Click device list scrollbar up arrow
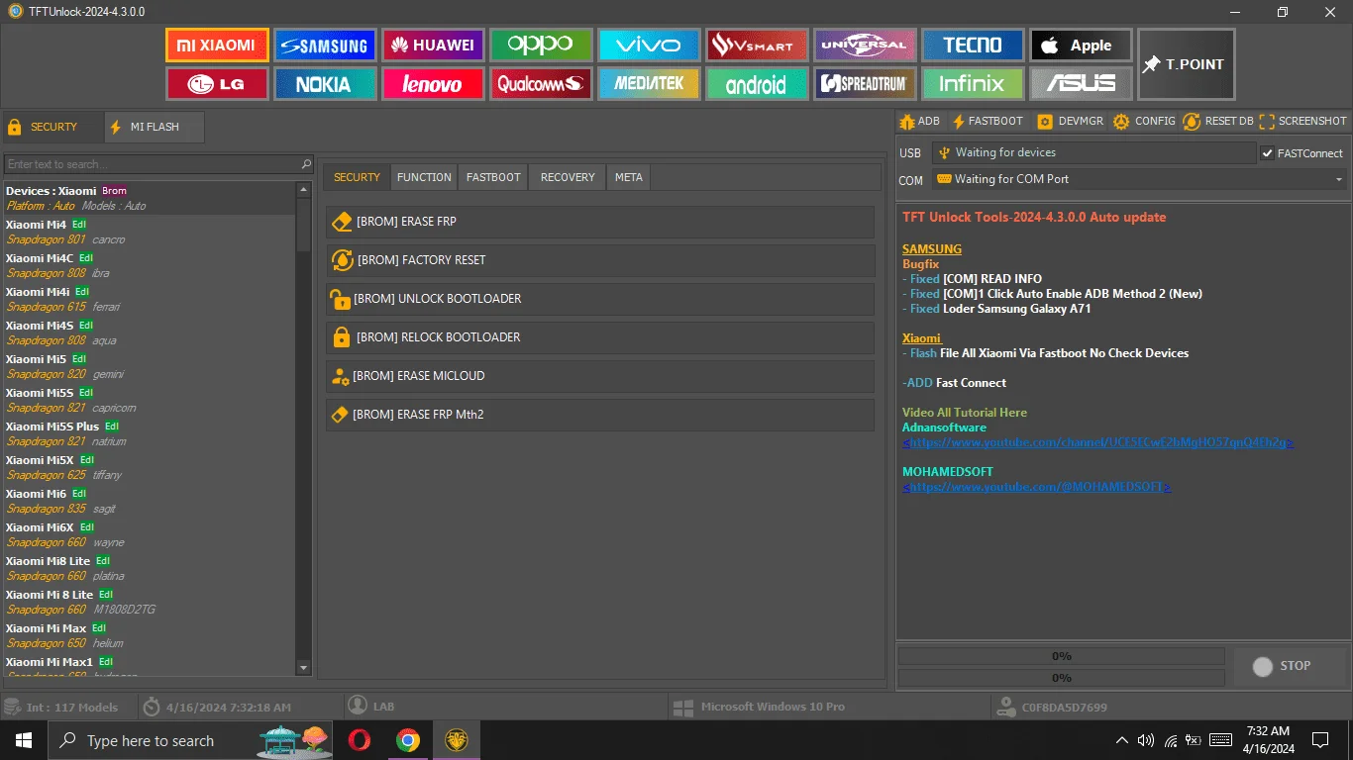1353x760 pixels. click(x=304, y=189)
